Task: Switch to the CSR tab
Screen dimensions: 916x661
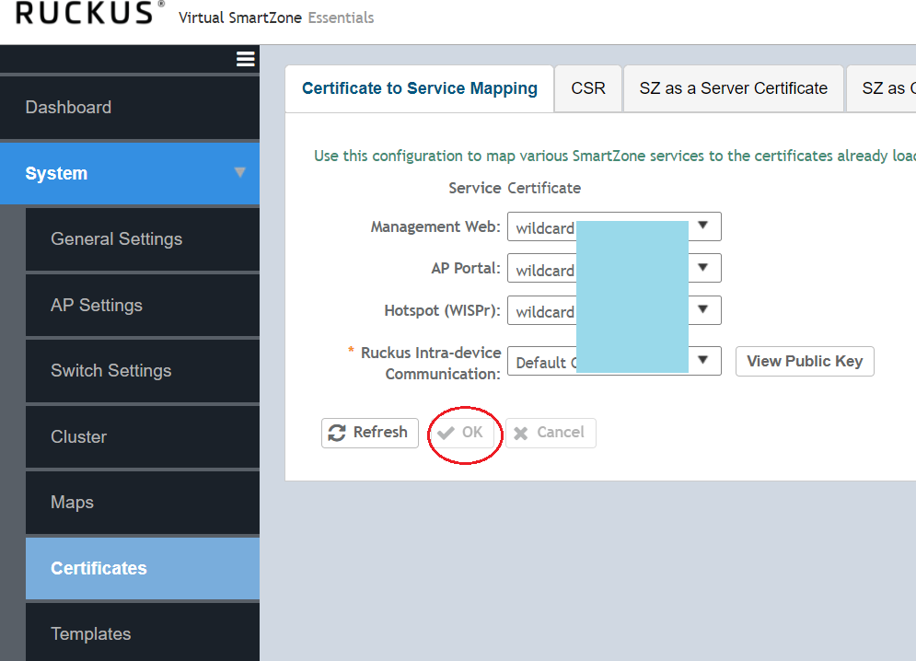Action: (x=588, y=88)
